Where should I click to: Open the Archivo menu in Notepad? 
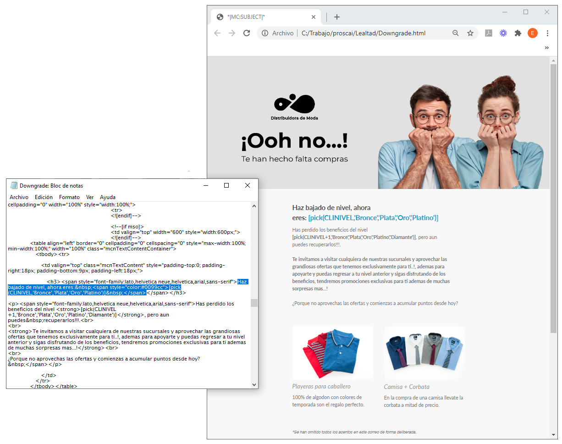tap(19, 197)
